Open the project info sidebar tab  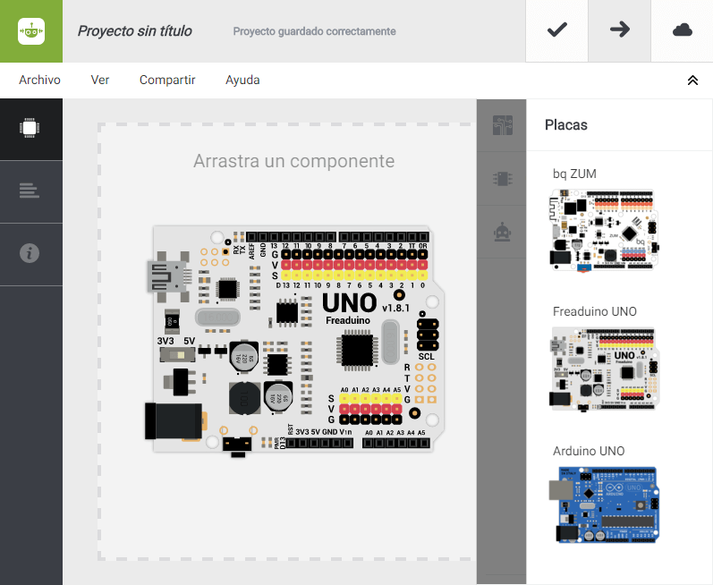point(31,254)
